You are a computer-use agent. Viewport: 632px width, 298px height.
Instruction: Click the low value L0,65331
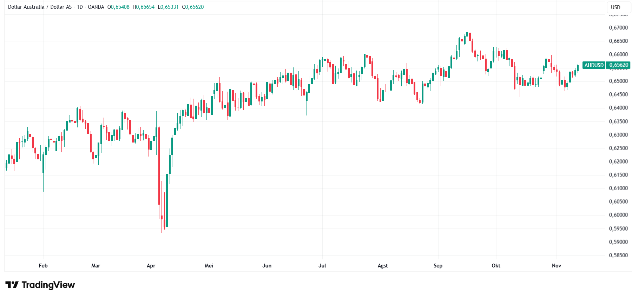pyautogui.click(x=168, y=7)
